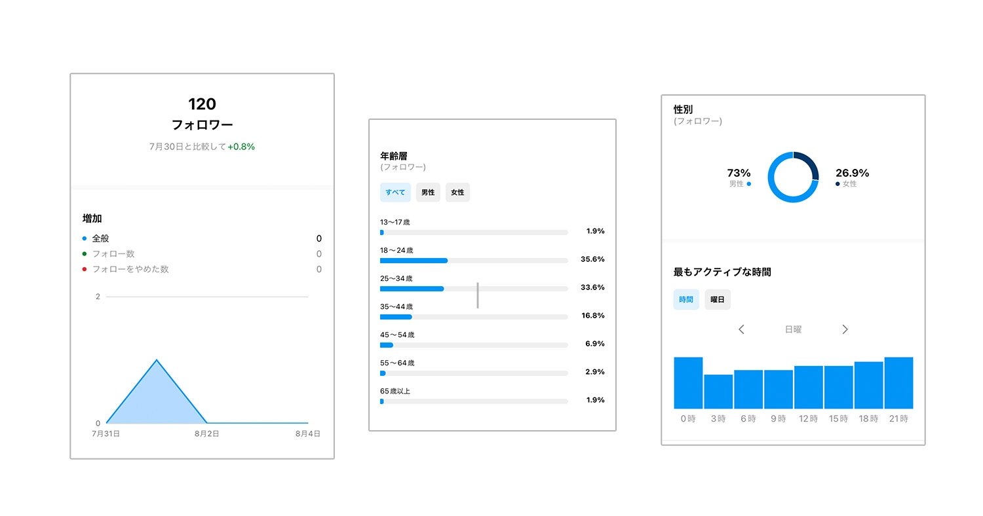Switch to the 時間 tab
This screenshot has height=516, width=983.
686,299
